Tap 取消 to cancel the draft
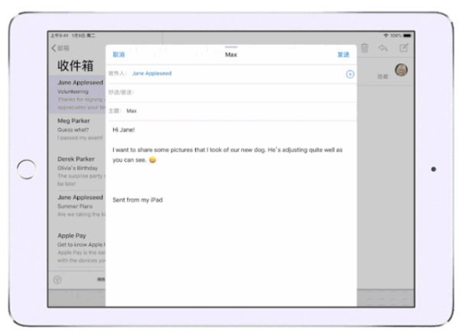459x333 pixels. [119, 55]
